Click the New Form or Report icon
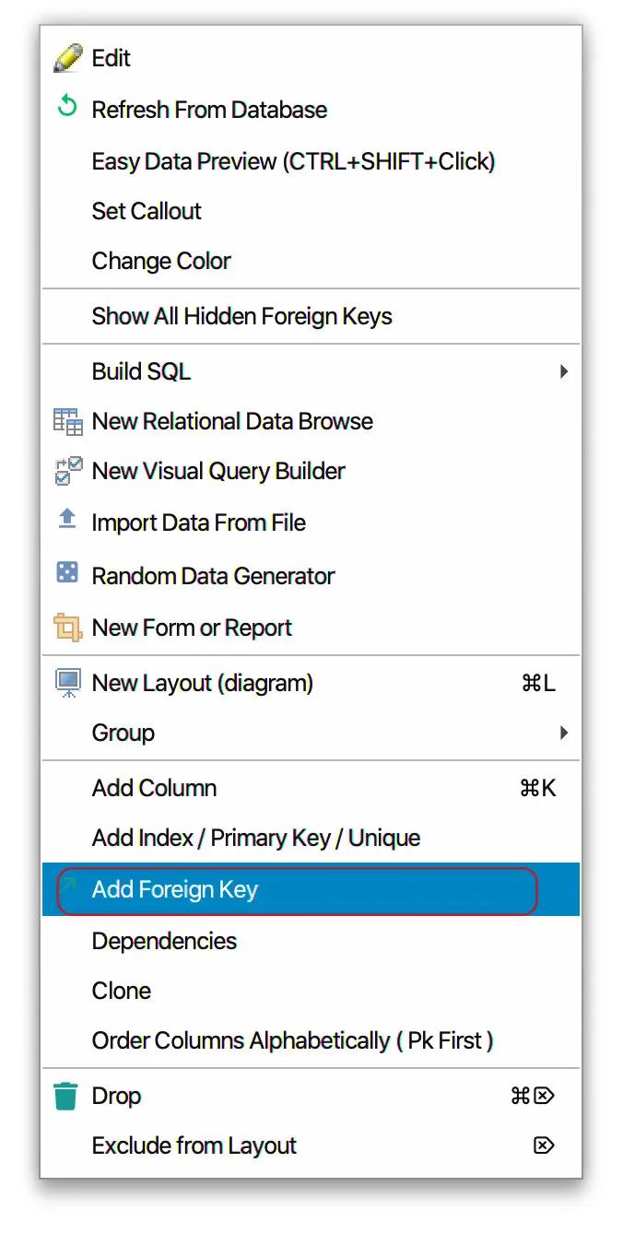Viewport: 623px width, 1233px height. [67, 628]
